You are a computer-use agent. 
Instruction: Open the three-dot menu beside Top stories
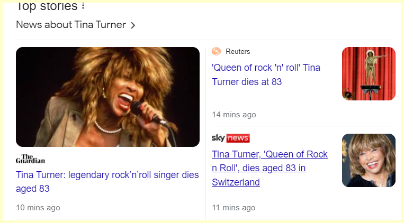83,6
